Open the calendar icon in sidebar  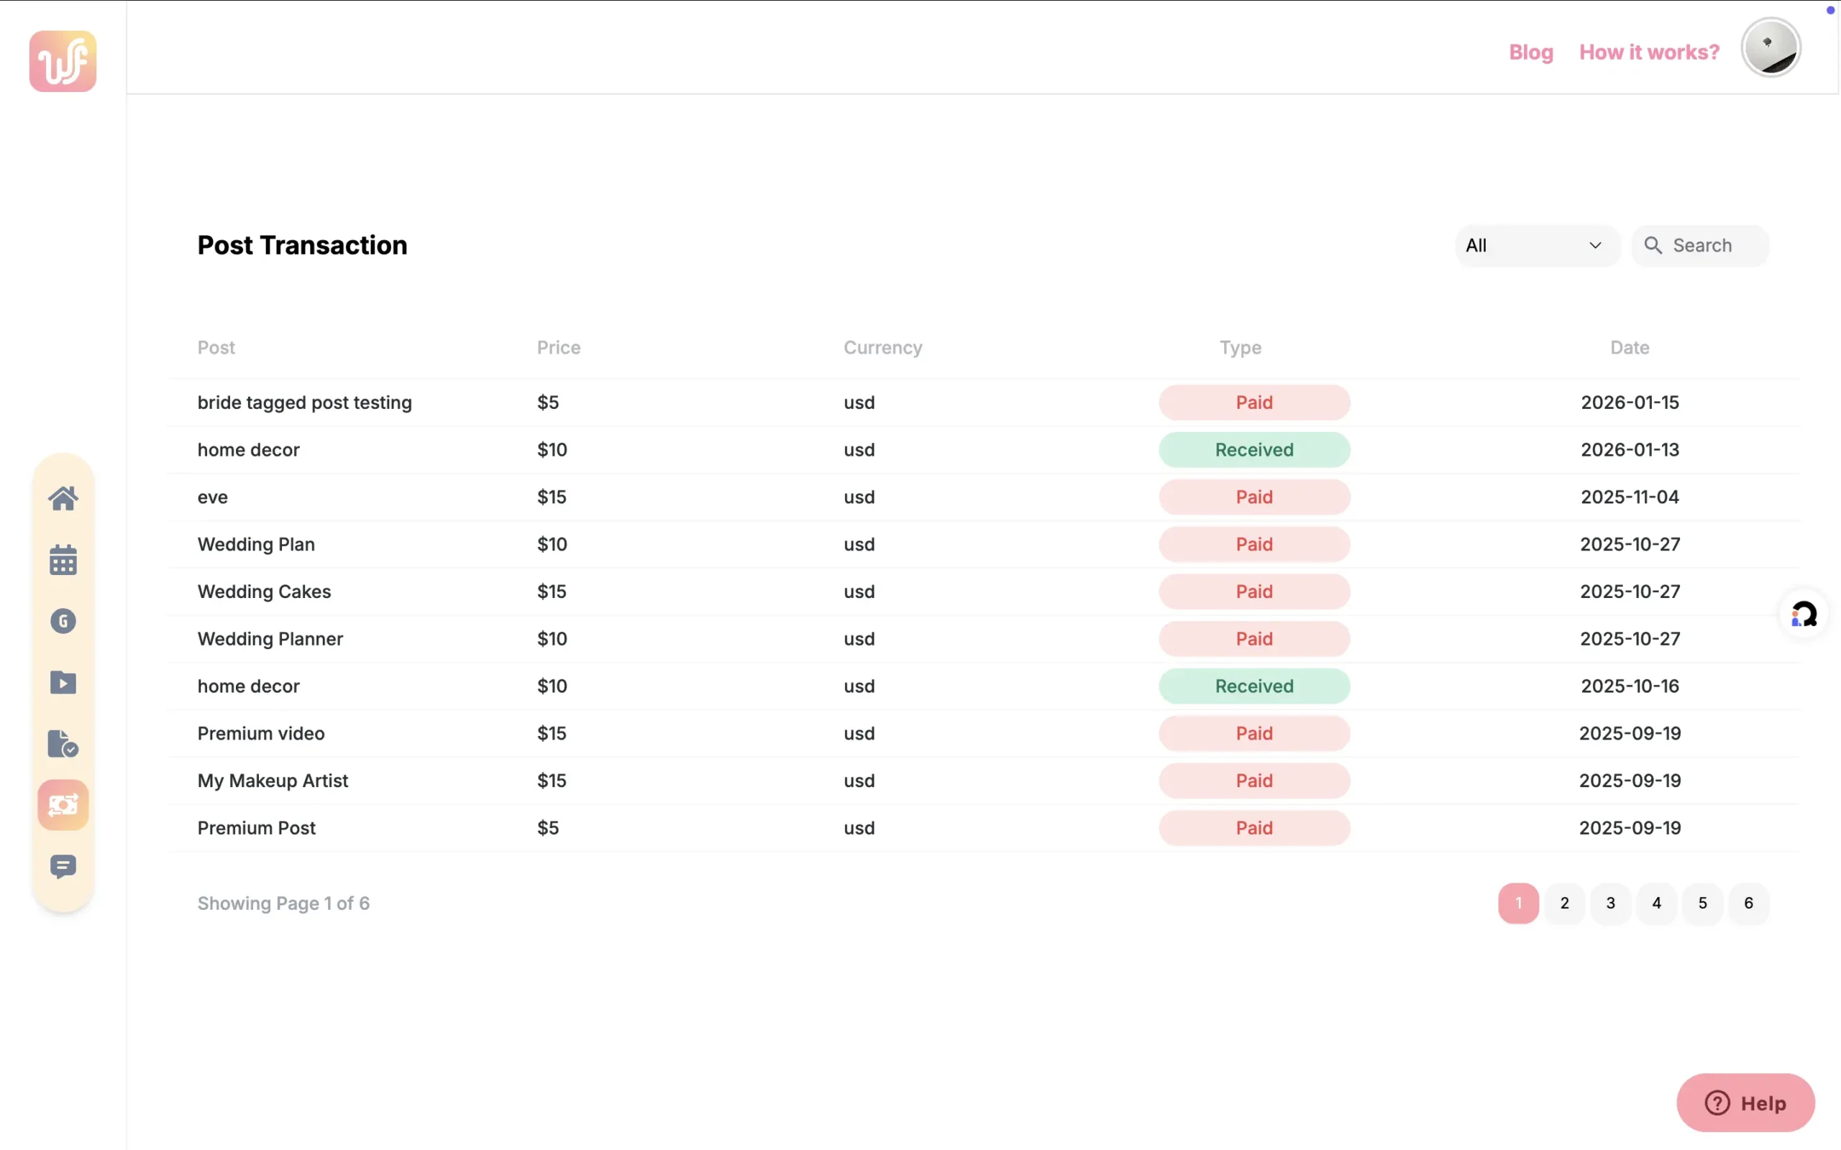click(x=63, y=561)
